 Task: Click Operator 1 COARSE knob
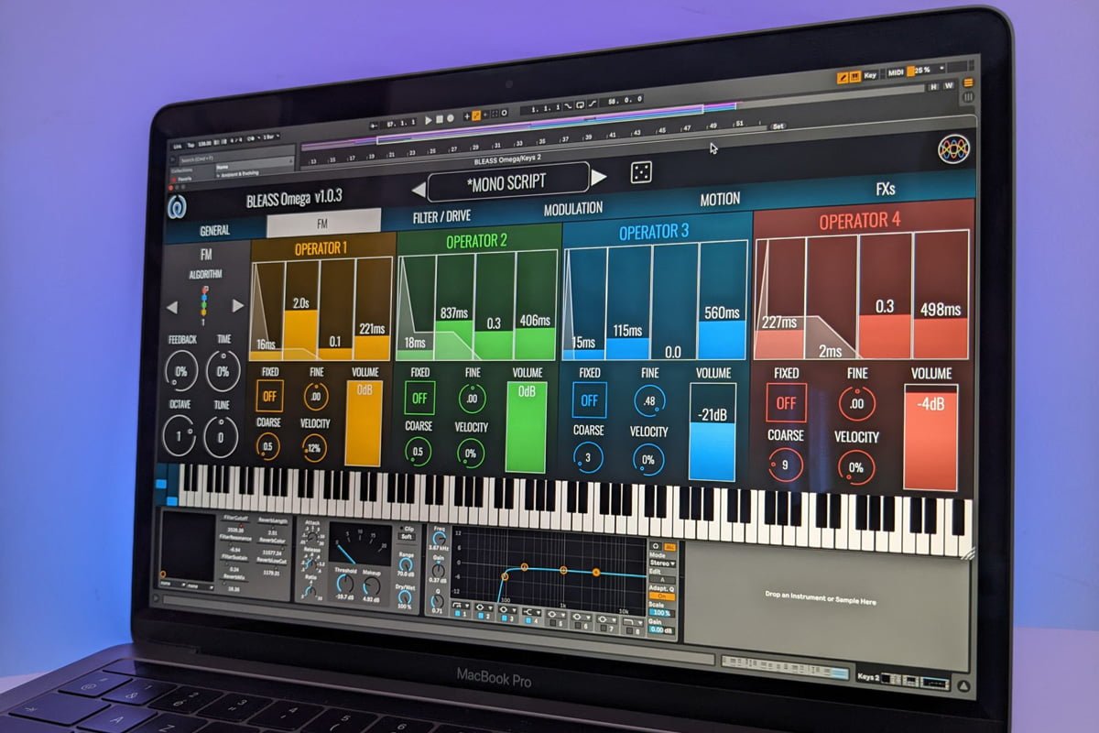pos(267,446)
